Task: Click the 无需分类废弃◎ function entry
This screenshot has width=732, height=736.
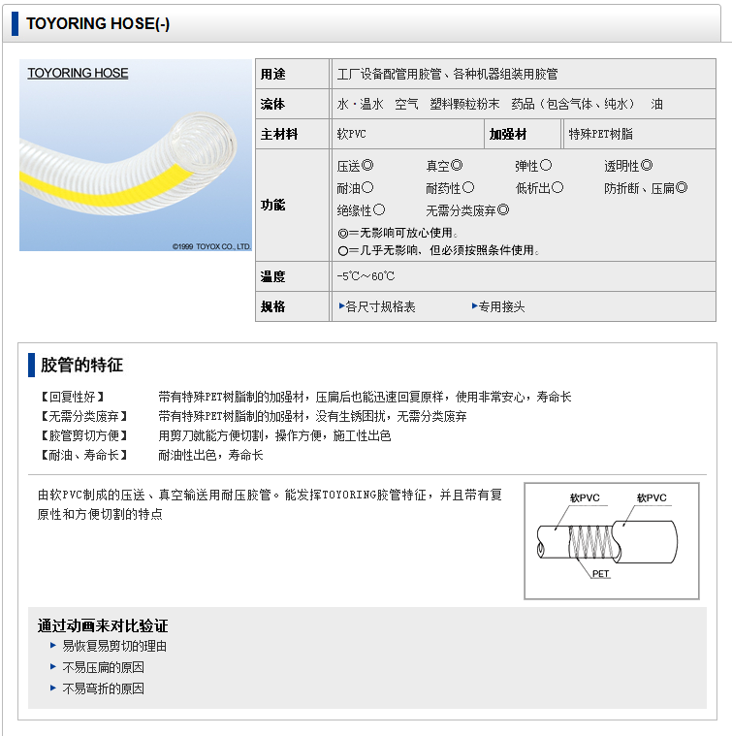Action: (468, 210)
